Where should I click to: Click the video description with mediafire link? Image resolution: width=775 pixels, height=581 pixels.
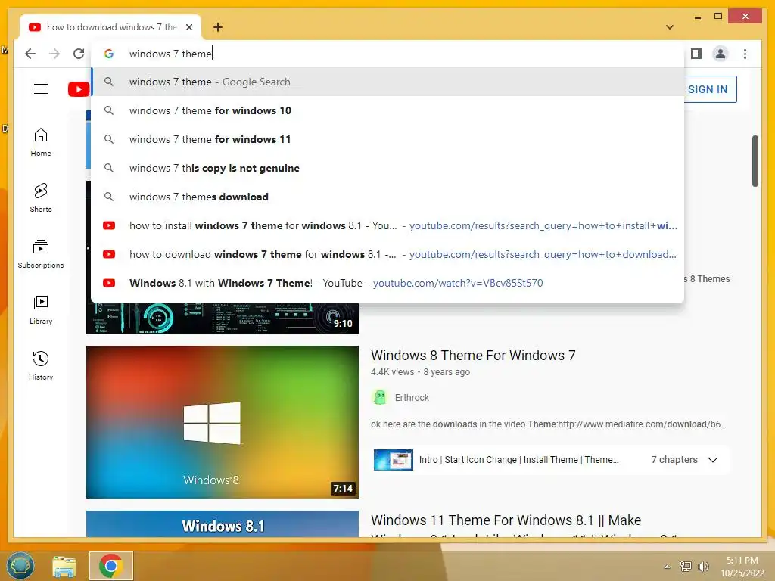(549, 424)
